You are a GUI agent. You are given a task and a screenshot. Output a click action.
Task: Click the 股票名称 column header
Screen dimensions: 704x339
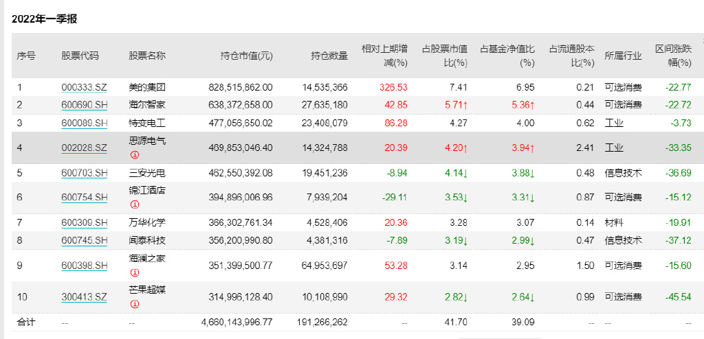pyautogui.click(x=147, y=56)
